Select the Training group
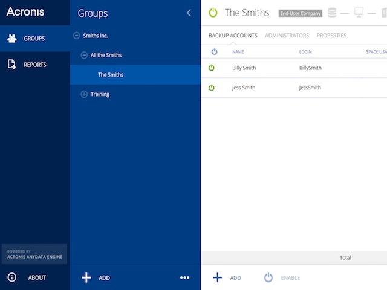The width and height of the screenshot is (387, 290). tap(100, 94)
